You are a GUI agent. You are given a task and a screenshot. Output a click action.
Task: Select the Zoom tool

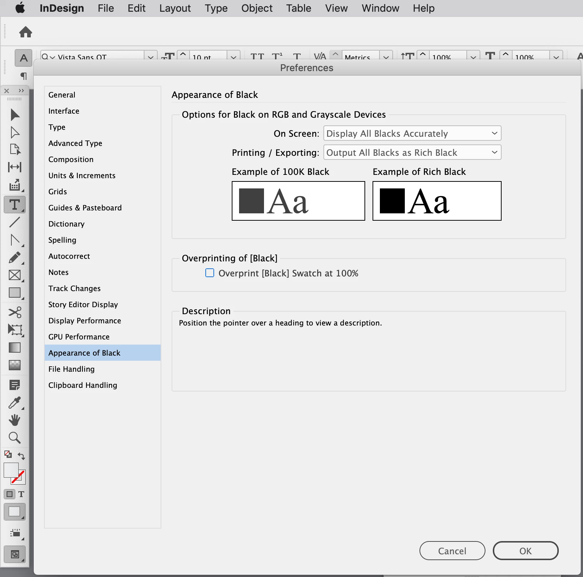coord(15,438)
